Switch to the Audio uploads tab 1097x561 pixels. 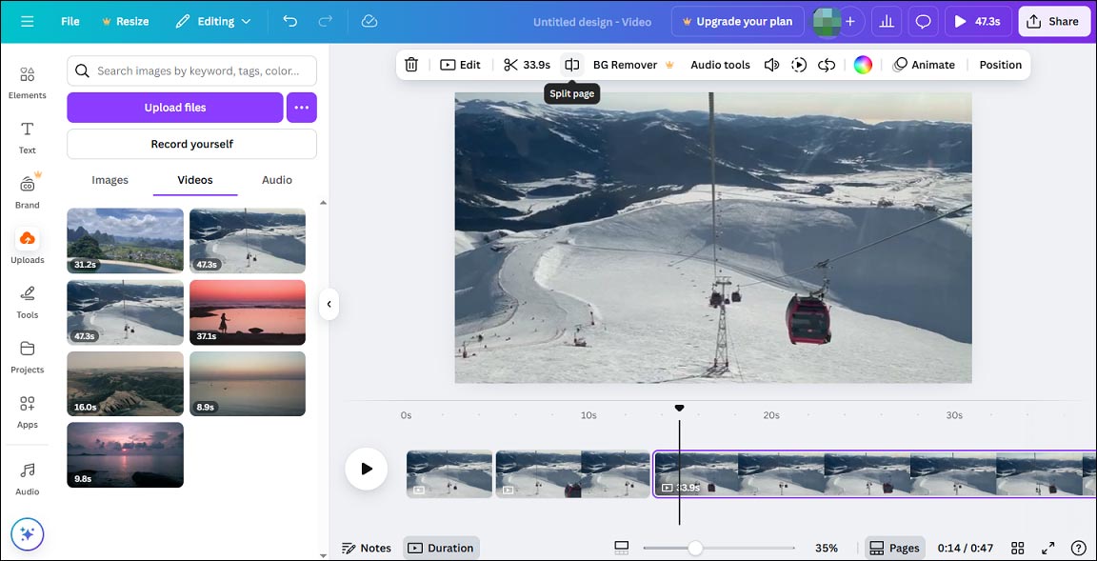pyautogui.click(x=277, y=180)
